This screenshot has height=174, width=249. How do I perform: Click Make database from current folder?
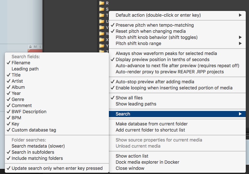tap(151, 124)
